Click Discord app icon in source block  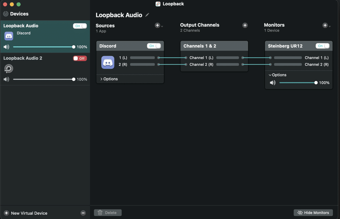click(108, 62)
